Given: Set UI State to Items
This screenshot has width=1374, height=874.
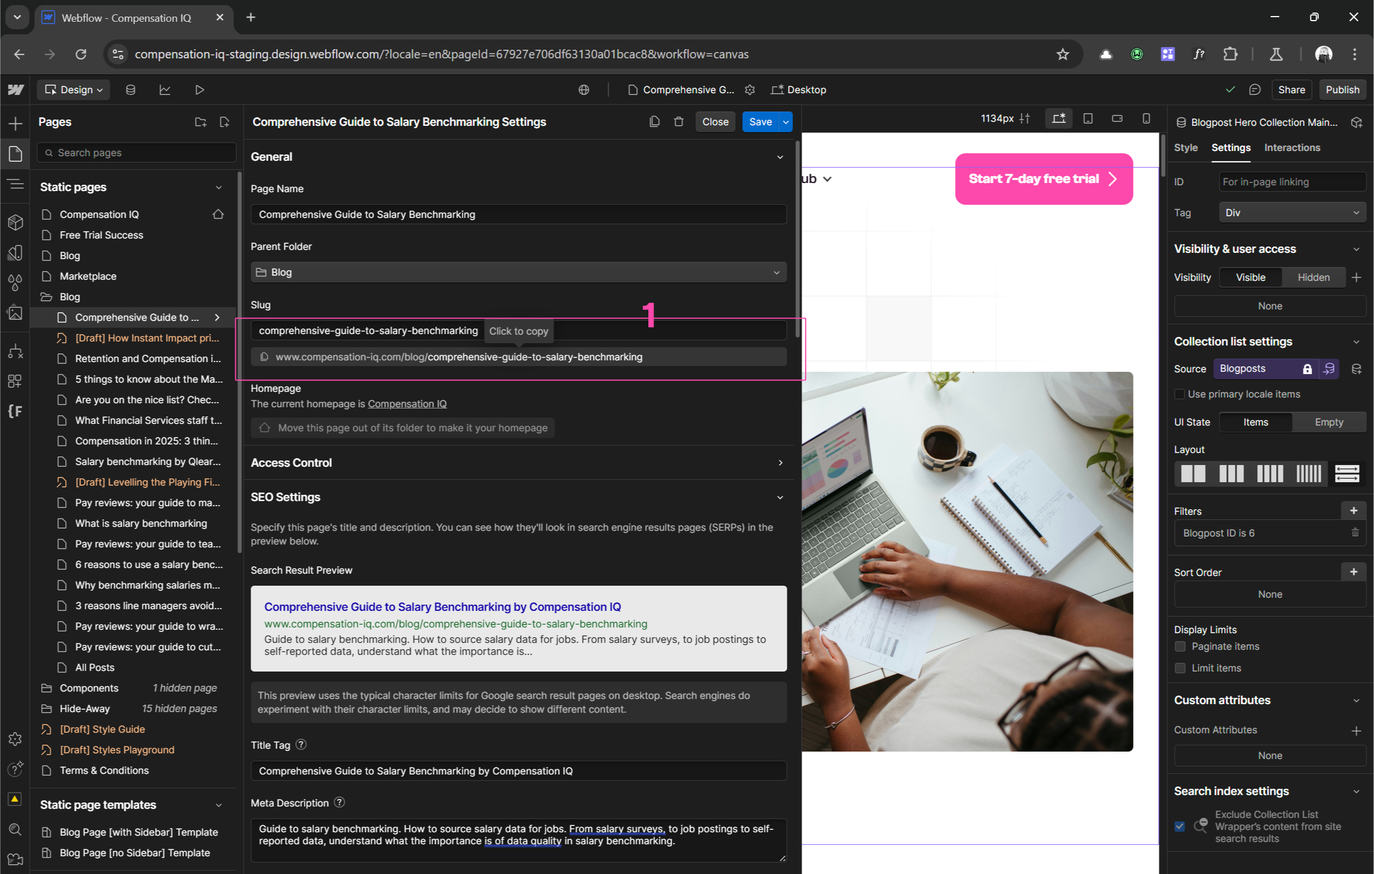Looking at the screenshot, I should 1256,422.
